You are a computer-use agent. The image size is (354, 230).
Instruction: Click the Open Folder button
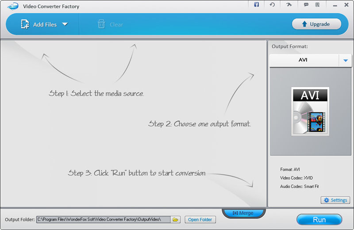tap(200, 220)
